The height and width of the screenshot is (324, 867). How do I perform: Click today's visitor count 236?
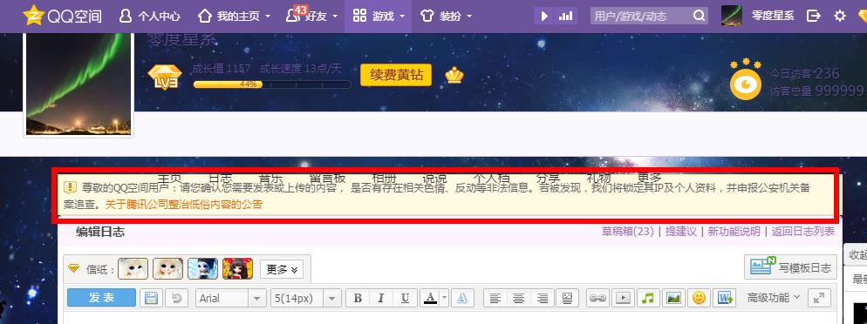pyautogui.click(x=827, y=73)
